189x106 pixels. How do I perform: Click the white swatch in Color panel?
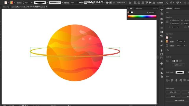pos(132,12)
